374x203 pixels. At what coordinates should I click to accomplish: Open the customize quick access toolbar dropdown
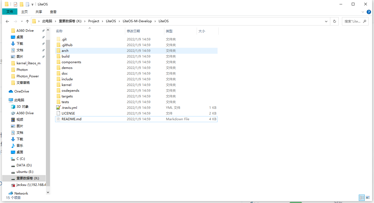pos(33,4)
